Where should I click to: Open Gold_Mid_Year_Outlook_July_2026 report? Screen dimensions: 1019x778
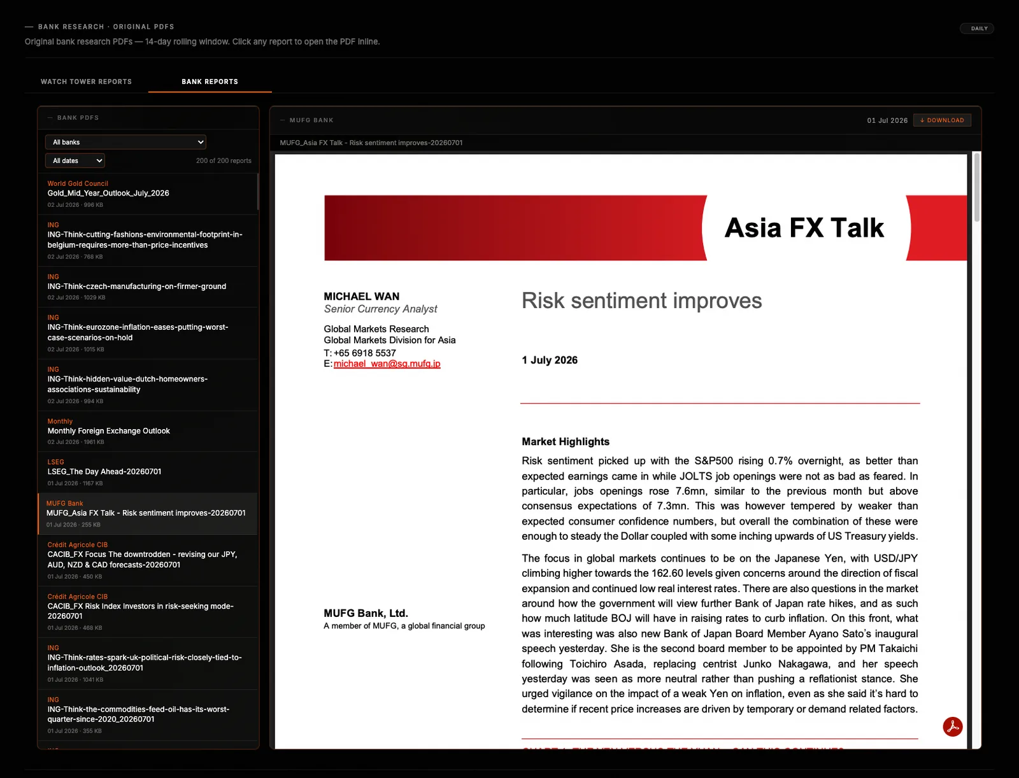pos(148,194)
